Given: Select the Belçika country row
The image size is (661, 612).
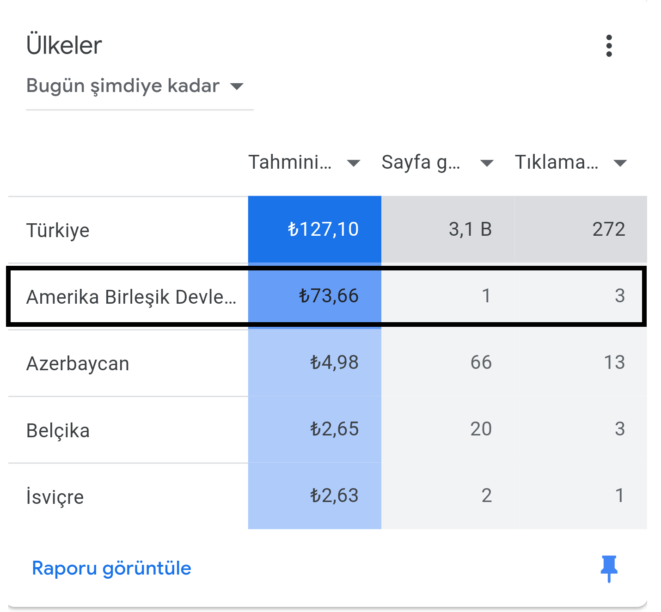Looking at the screenshot, I should 327,429.
